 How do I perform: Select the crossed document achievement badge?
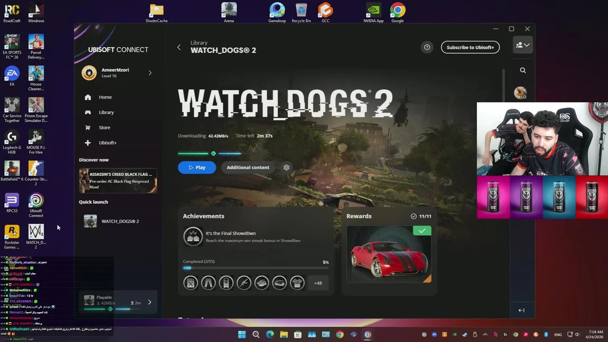190,283
